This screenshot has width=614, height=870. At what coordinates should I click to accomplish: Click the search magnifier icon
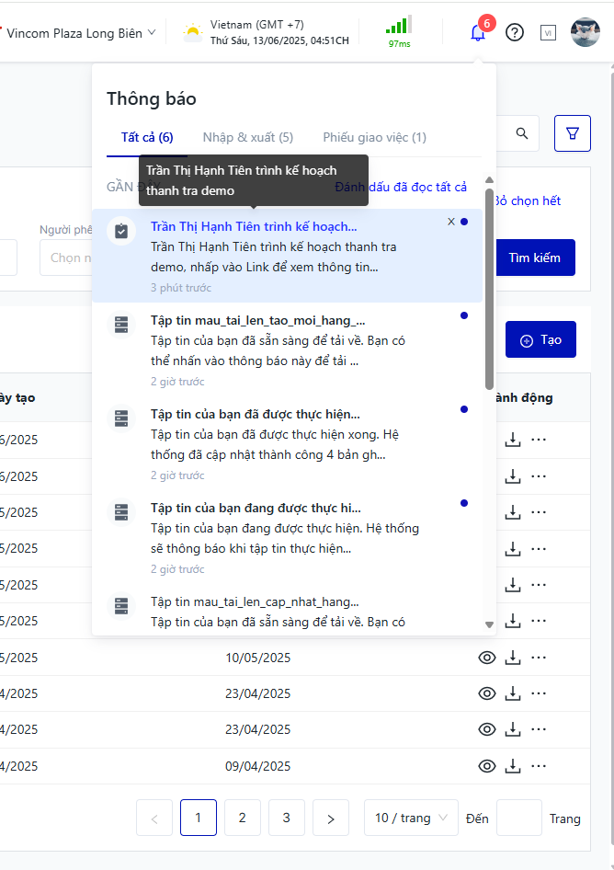tap(522, 133)
